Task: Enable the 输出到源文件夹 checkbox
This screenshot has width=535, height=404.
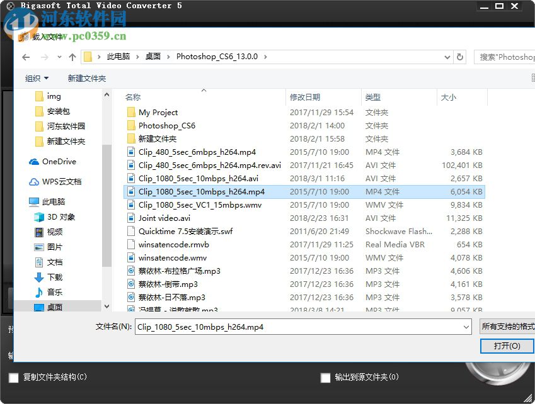Action: click(x=326, y=378)
